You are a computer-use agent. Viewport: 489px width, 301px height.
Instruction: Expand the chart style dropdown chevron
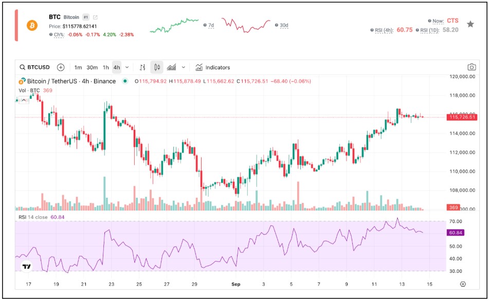[184, 67]
